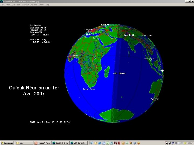
Task: Switch to VCR Controls taskbar button
Action: 78,143
